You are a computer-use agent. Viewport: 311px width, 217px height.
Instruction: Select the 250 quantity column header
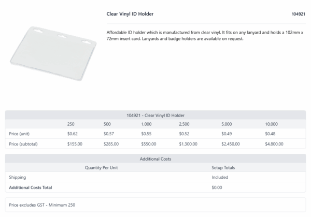(71, 124)
